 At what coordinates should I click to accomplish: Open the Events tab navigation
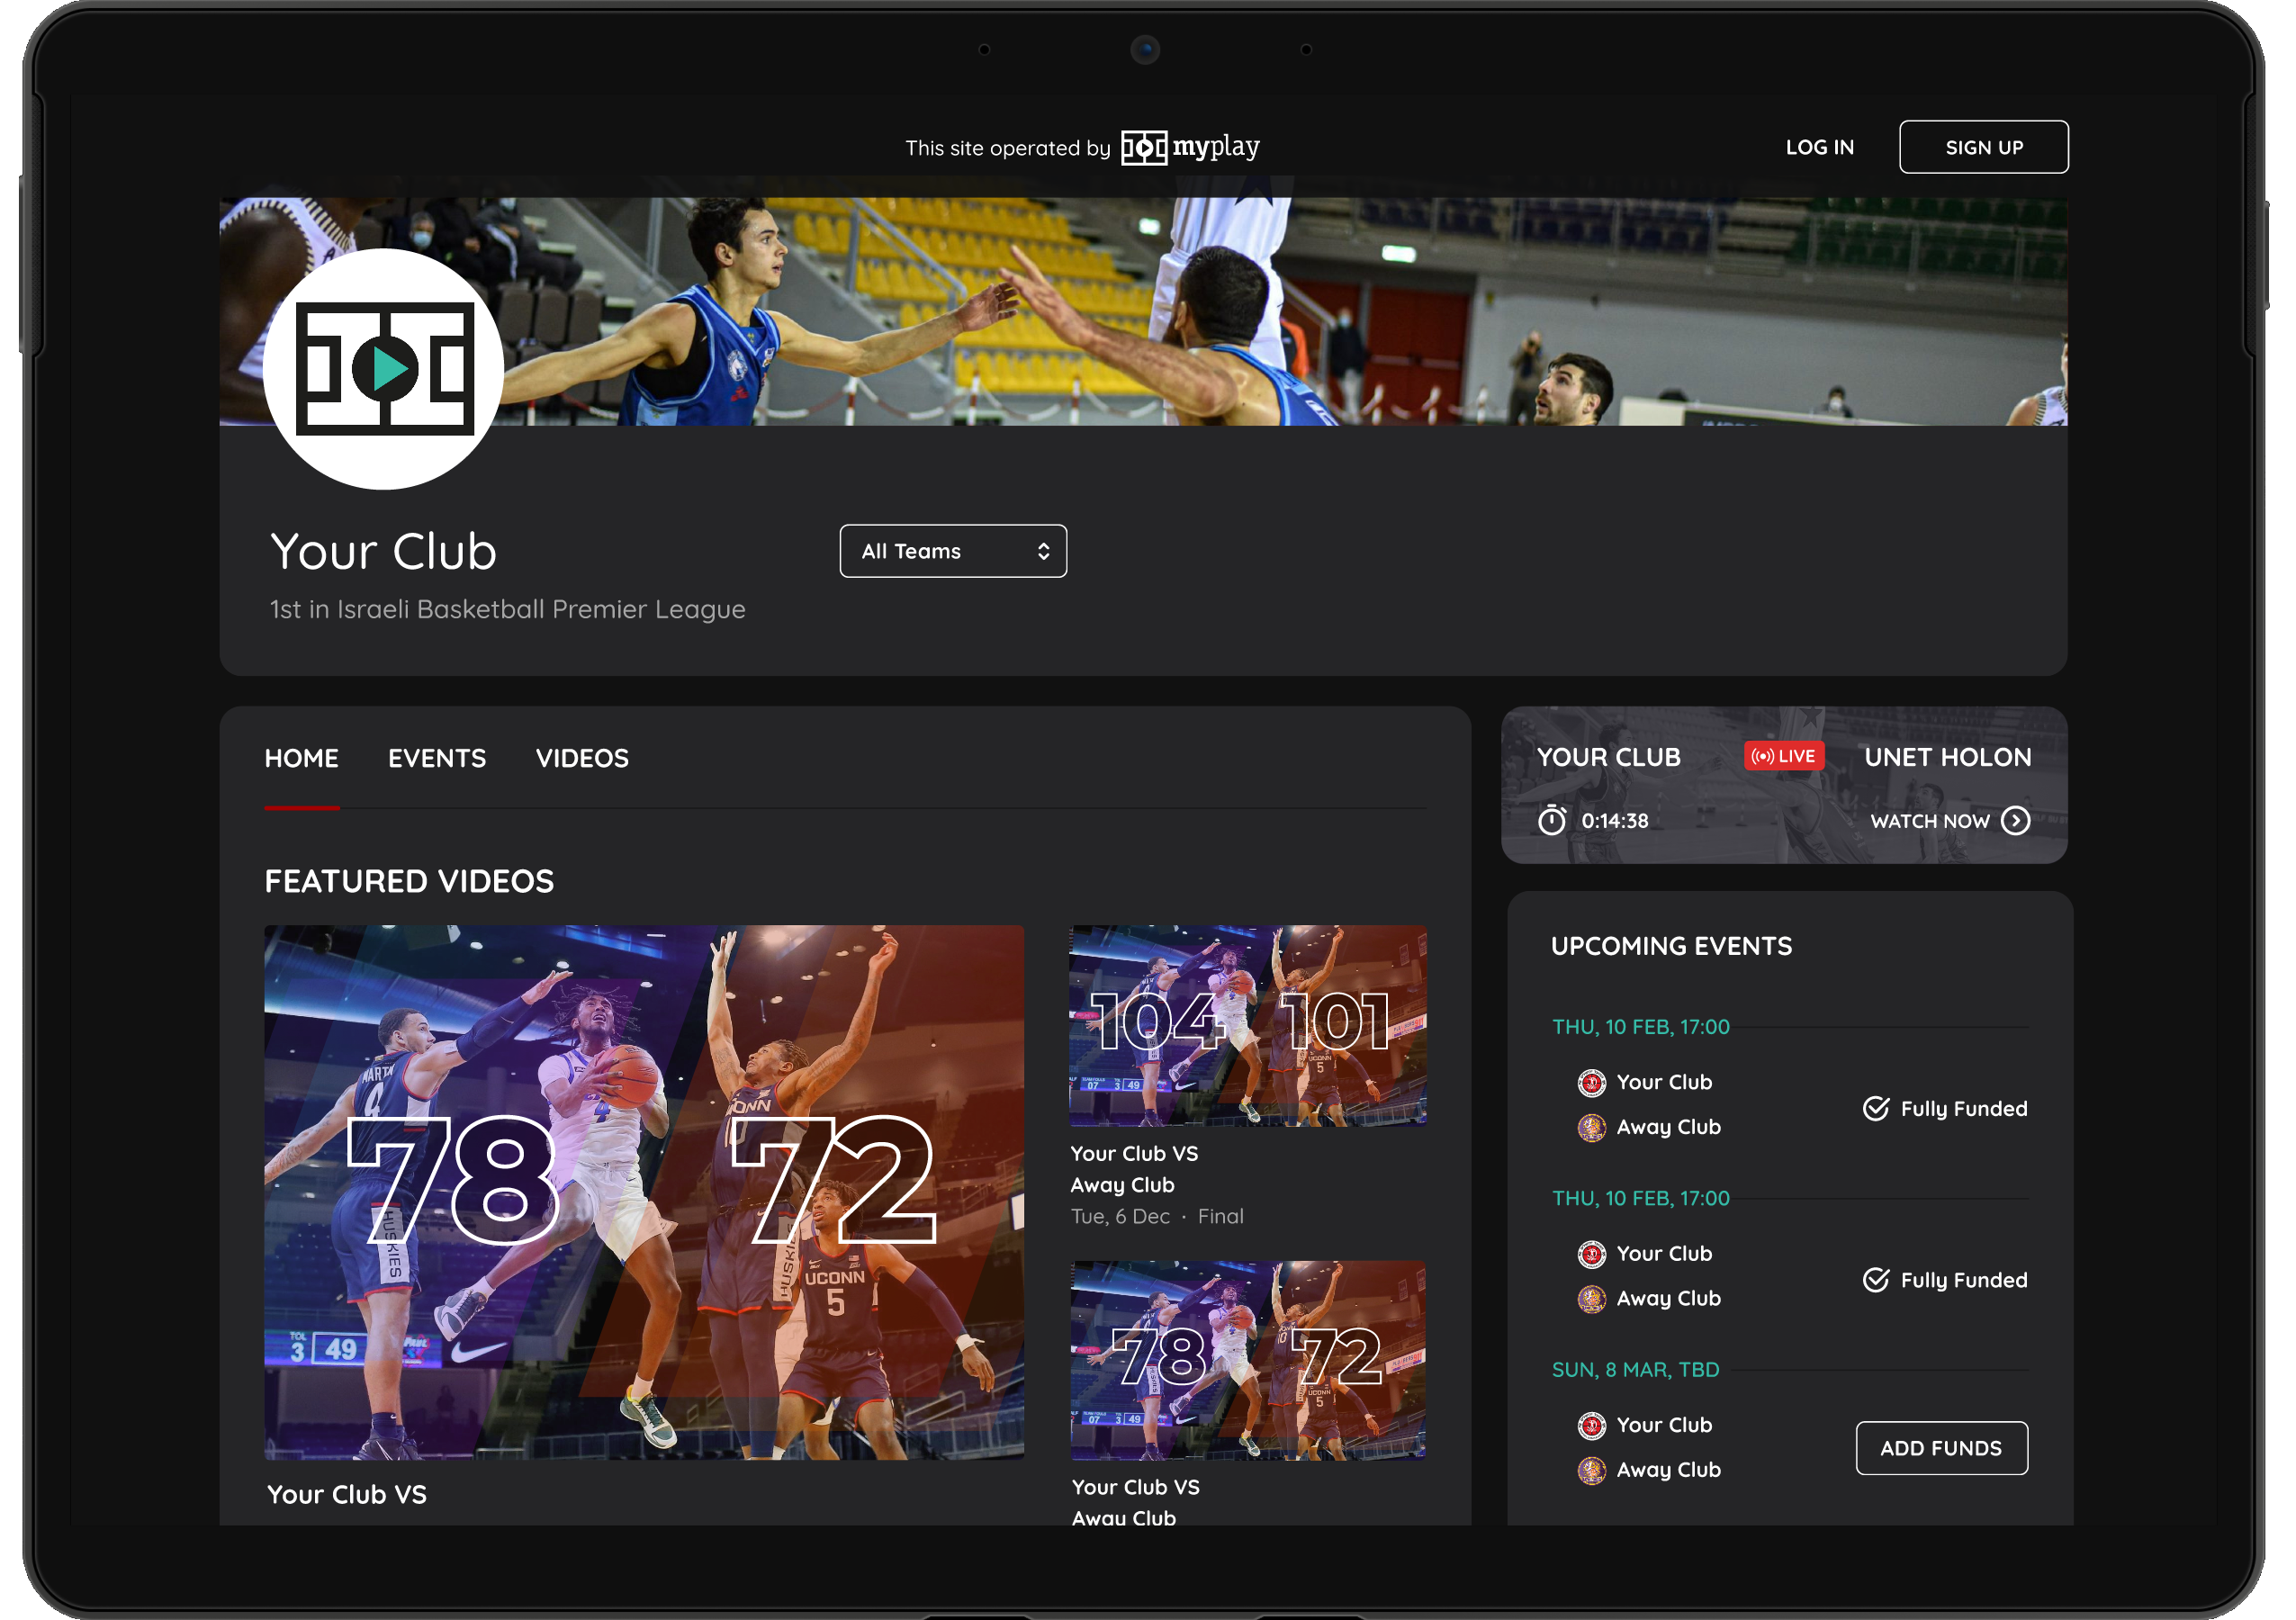coord(435,758)
